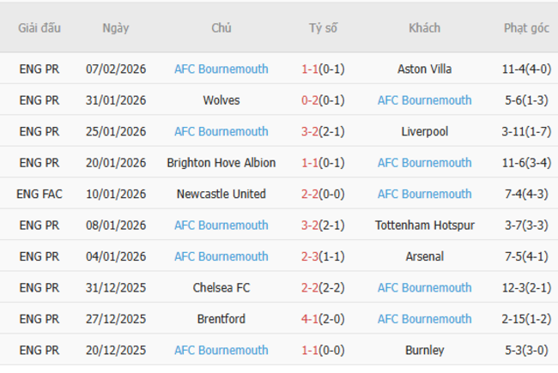Click the Aston Villa team name
Image resolution: width=558 pixels, height=373 pixels.
coord(424,69)
